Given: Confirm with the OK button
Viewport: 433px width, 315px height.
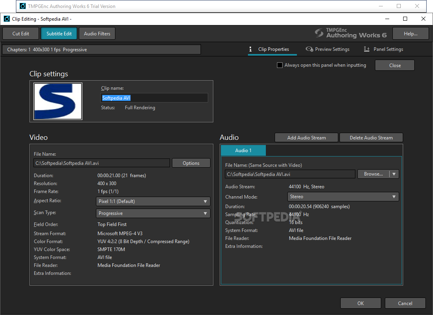Looking at the screenshot, I should click(361, 303).
